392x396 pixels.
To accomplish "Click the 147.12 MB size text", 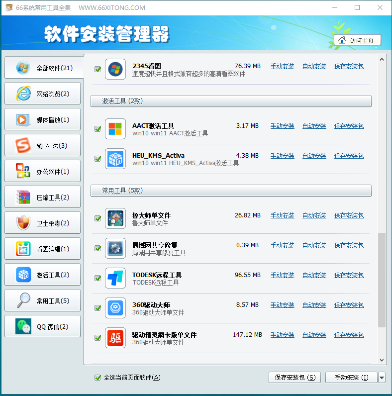I will [x=247, y=335].
